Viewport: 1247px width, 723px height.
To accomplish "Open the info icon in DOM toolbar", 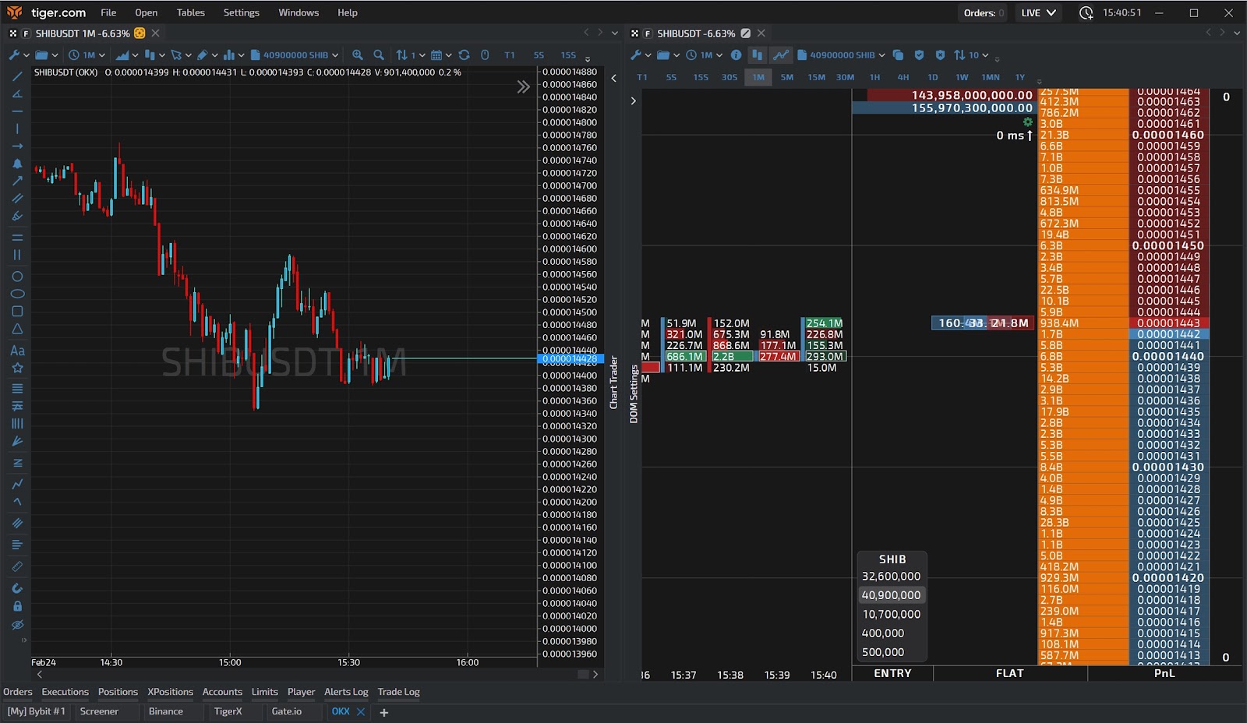I will click(736, 55).
